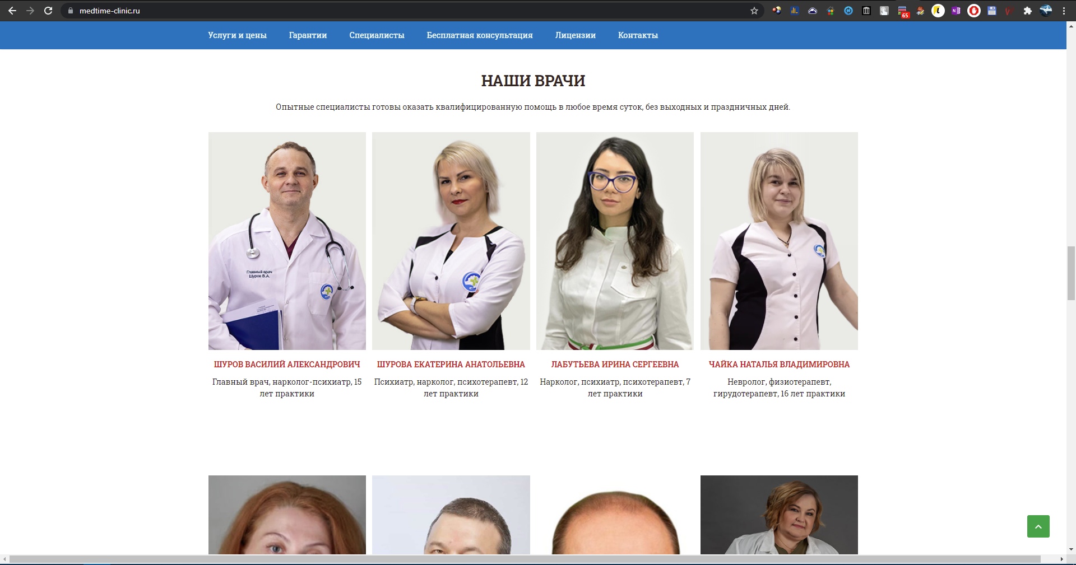Click the photo of doctor Шуров
This screenshot has height=565, width=1076.
[x=287, y=241]
